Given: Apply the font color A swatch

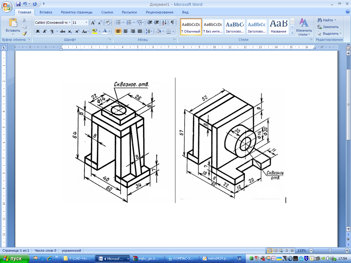Looking at the screenshot, I should pos(105,31).
